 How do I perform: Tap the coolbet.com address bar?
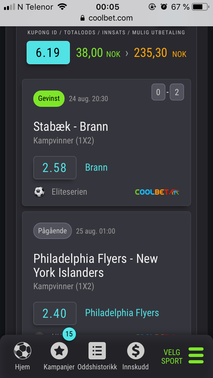pos(106,18)
